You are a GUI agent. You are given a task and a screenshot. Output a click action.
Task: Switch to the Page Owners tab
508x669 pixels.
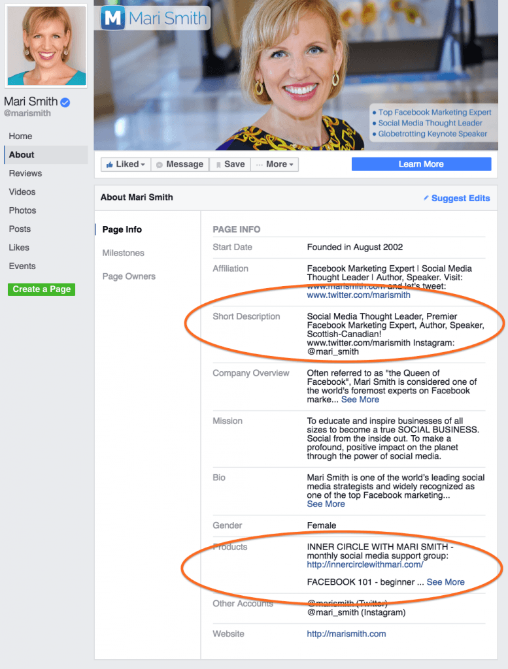coord(129,276)
